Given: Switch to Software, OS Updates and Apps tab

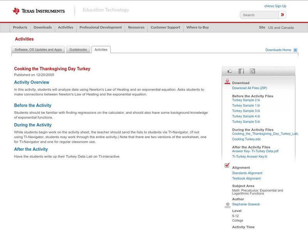Looking at the screenshot, I should pyautogui.click(x=38, y=50).
